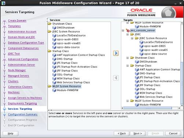Screen dimensions: 184x138
Task: Go to Coherence Clusters step
Action: tap(20, 87)
